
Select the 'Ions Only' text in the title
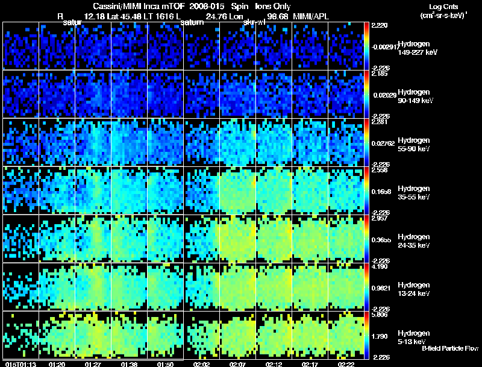tap(273, 7)
